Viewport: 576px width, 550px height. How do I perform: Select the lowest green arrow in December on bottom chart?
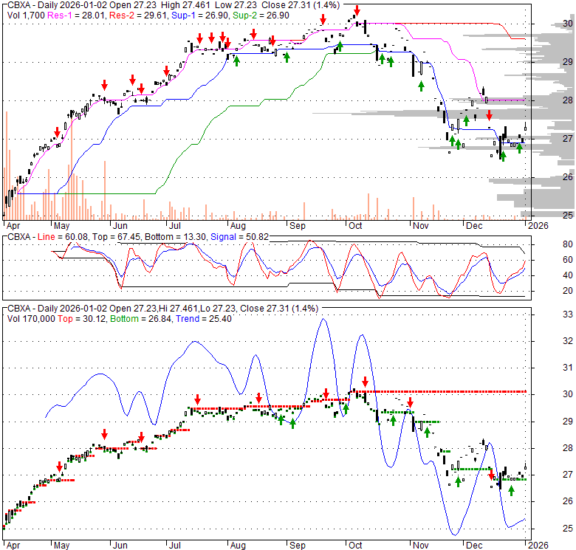click(x=511, y=489)
